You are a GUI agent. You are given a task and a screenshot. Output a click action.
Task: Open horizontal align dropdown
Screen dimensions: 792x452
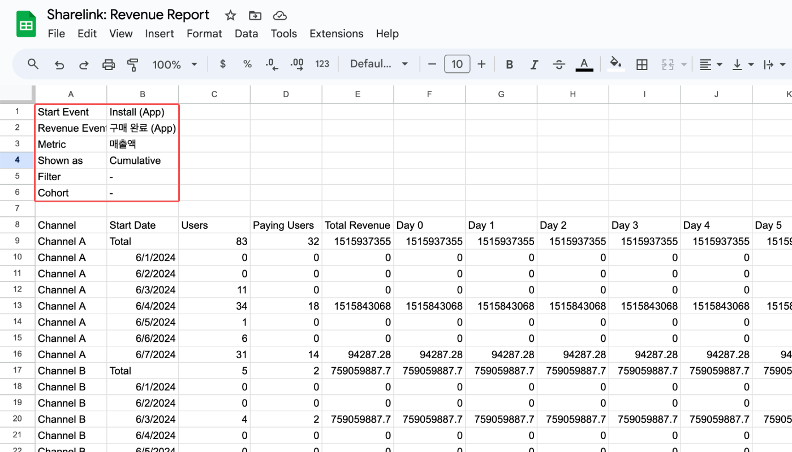pyautogui.click(x=711, y=64)
